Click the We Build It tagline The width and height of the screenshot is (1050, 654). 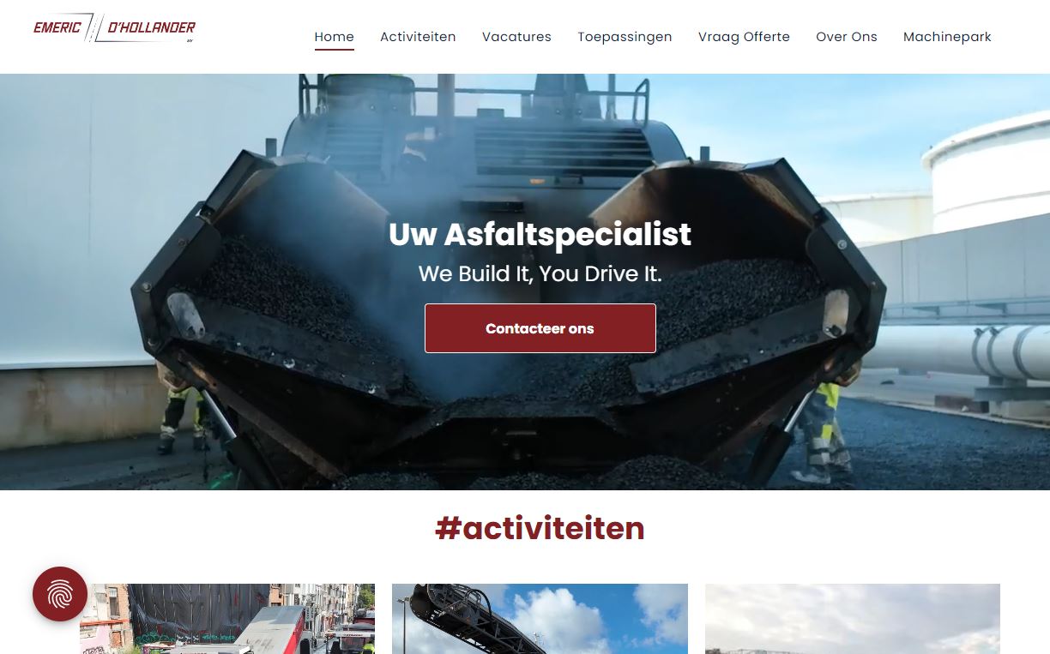click(540, 274)
